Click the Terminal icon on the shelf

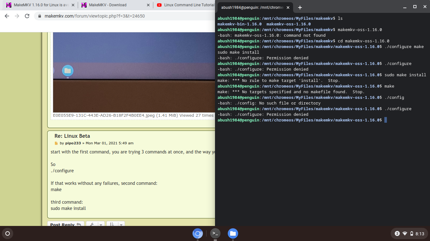coord(215,233)
